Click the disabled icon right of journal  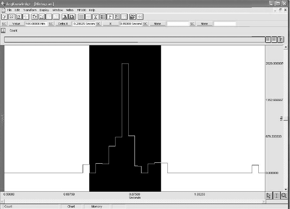click(124, 17)
